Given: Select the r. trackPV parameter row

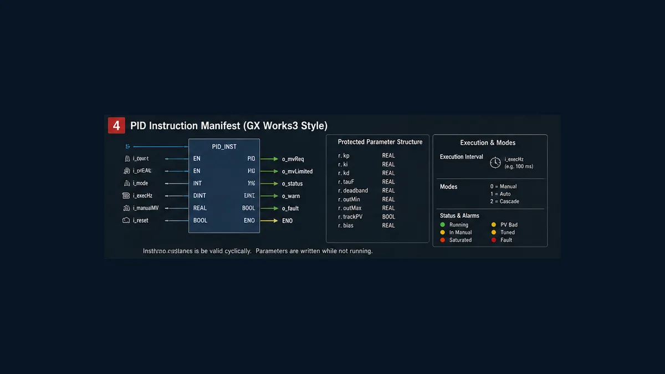Looking at the screenshot, I should [x=367, y=217].
